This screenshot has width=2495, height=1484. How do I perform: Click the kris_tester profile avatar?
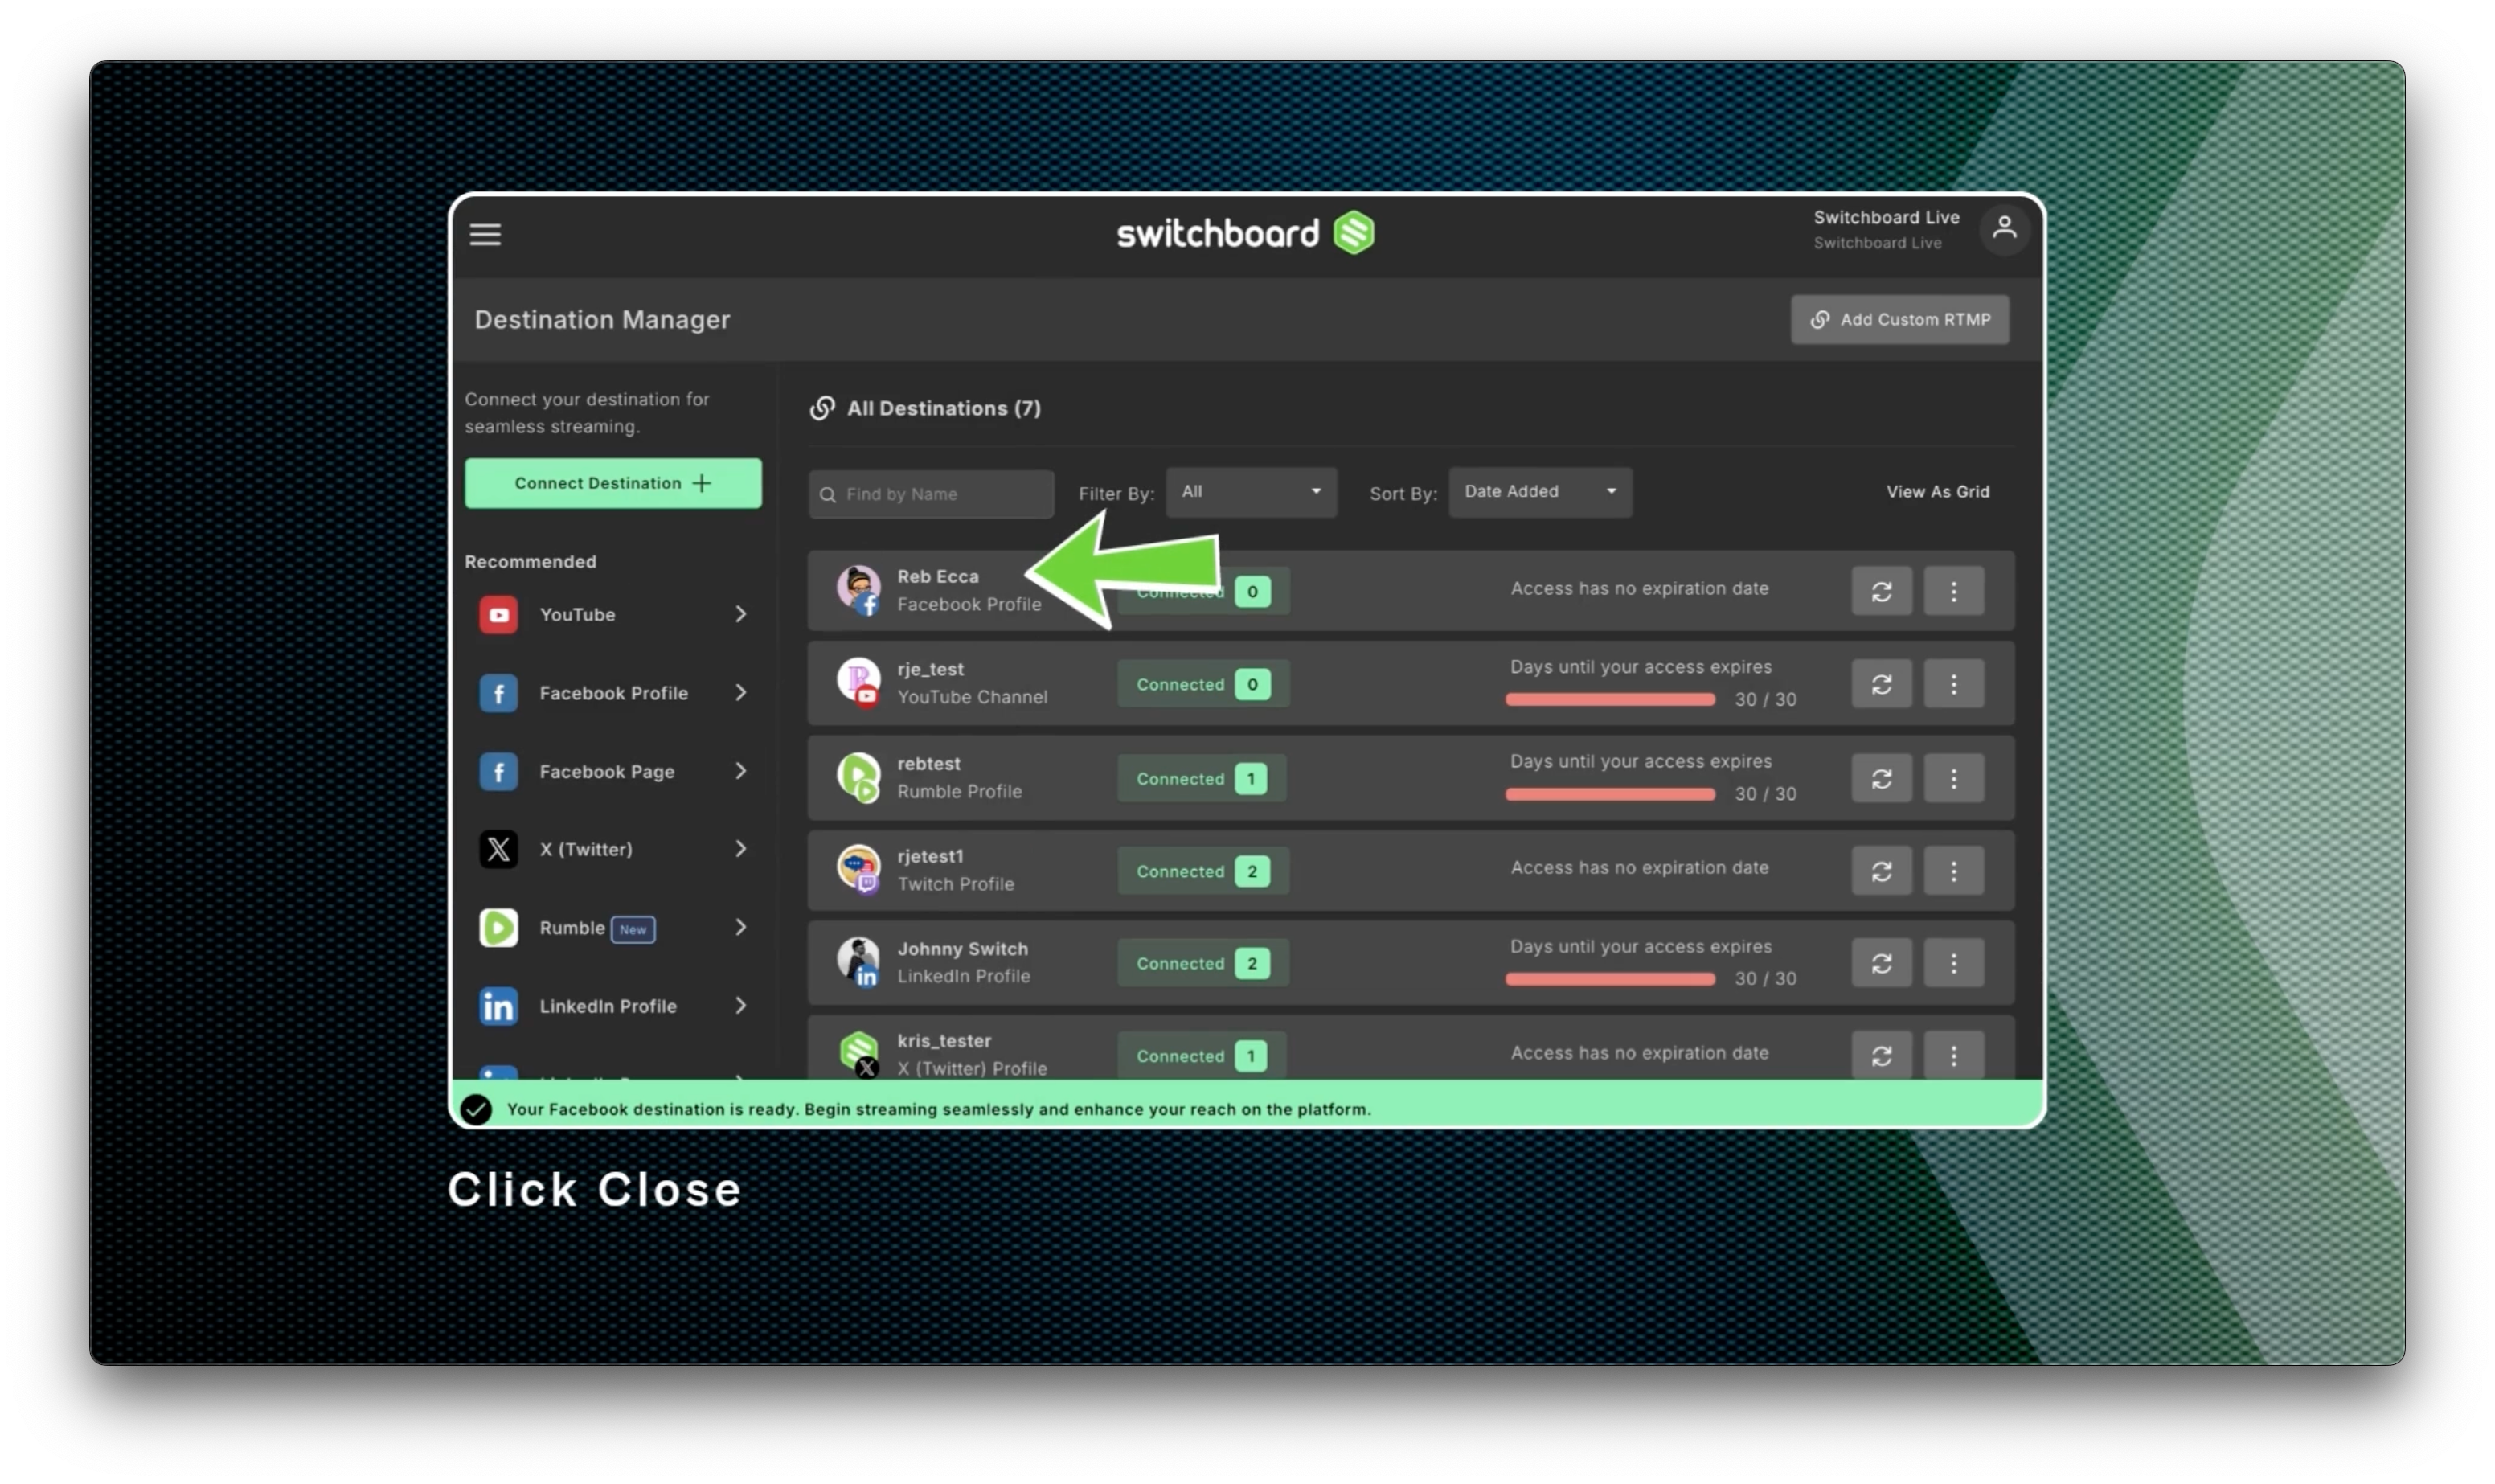858,1054
